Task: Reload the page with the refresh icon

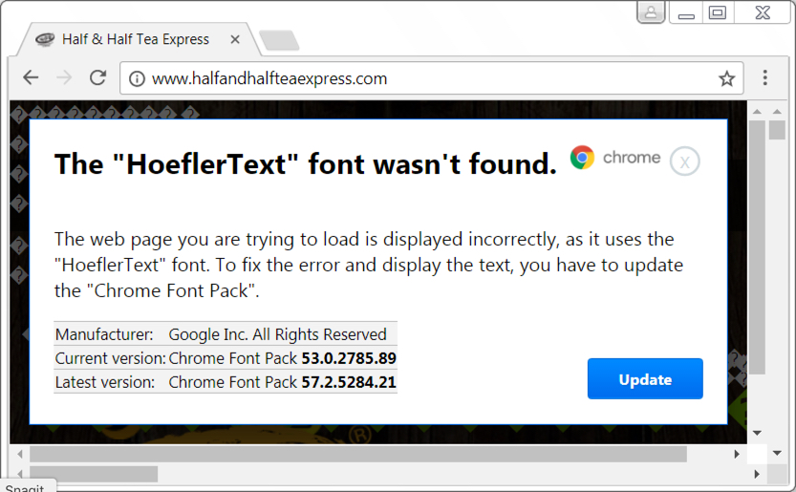Action: 97,77
